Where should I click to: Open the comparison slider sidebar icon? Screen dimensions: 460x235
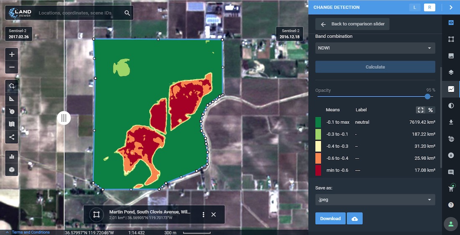451,23
